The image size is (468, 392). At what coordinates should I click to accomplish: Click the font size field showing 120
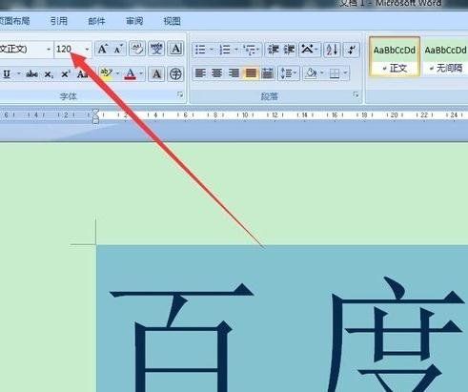point(69,50)
